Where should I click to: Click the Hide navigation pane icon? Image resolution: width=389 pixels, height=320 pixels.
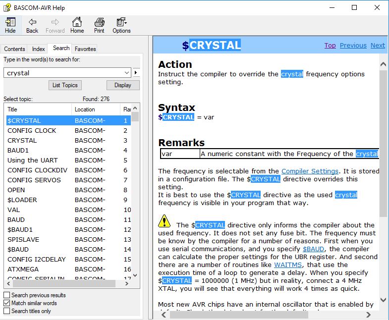pyautogui.click(x=10, y=25)
